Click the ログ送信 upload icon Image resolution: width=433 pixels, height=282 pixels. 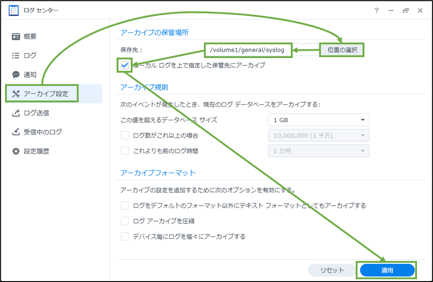(16, 113)
